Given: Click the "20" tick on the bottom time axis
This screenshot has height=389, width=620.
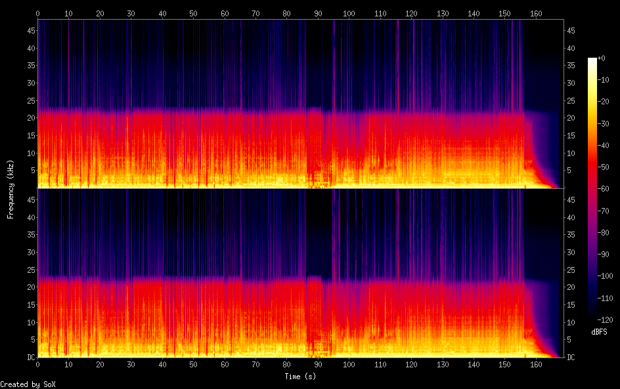Looking at the screenshot, I should pos(100,365).
